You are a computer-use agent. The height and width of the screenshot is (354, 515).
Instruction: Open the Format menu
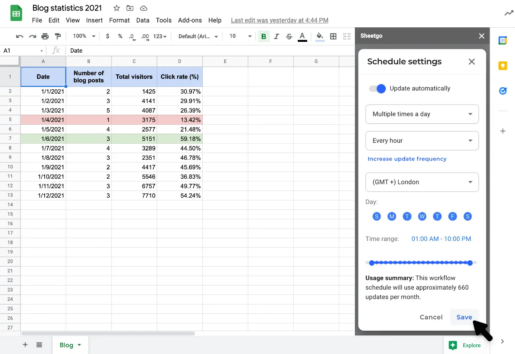[x=119, y=20]
